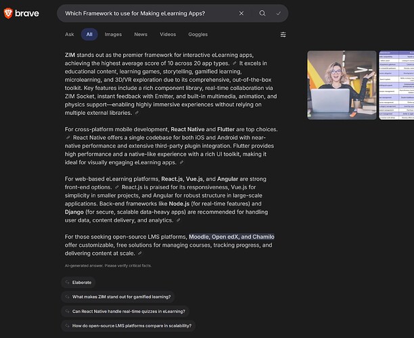Click the citation link icon after "external libraries"
Viewport: 414px width, 338px height.
(x=137, y=114)
